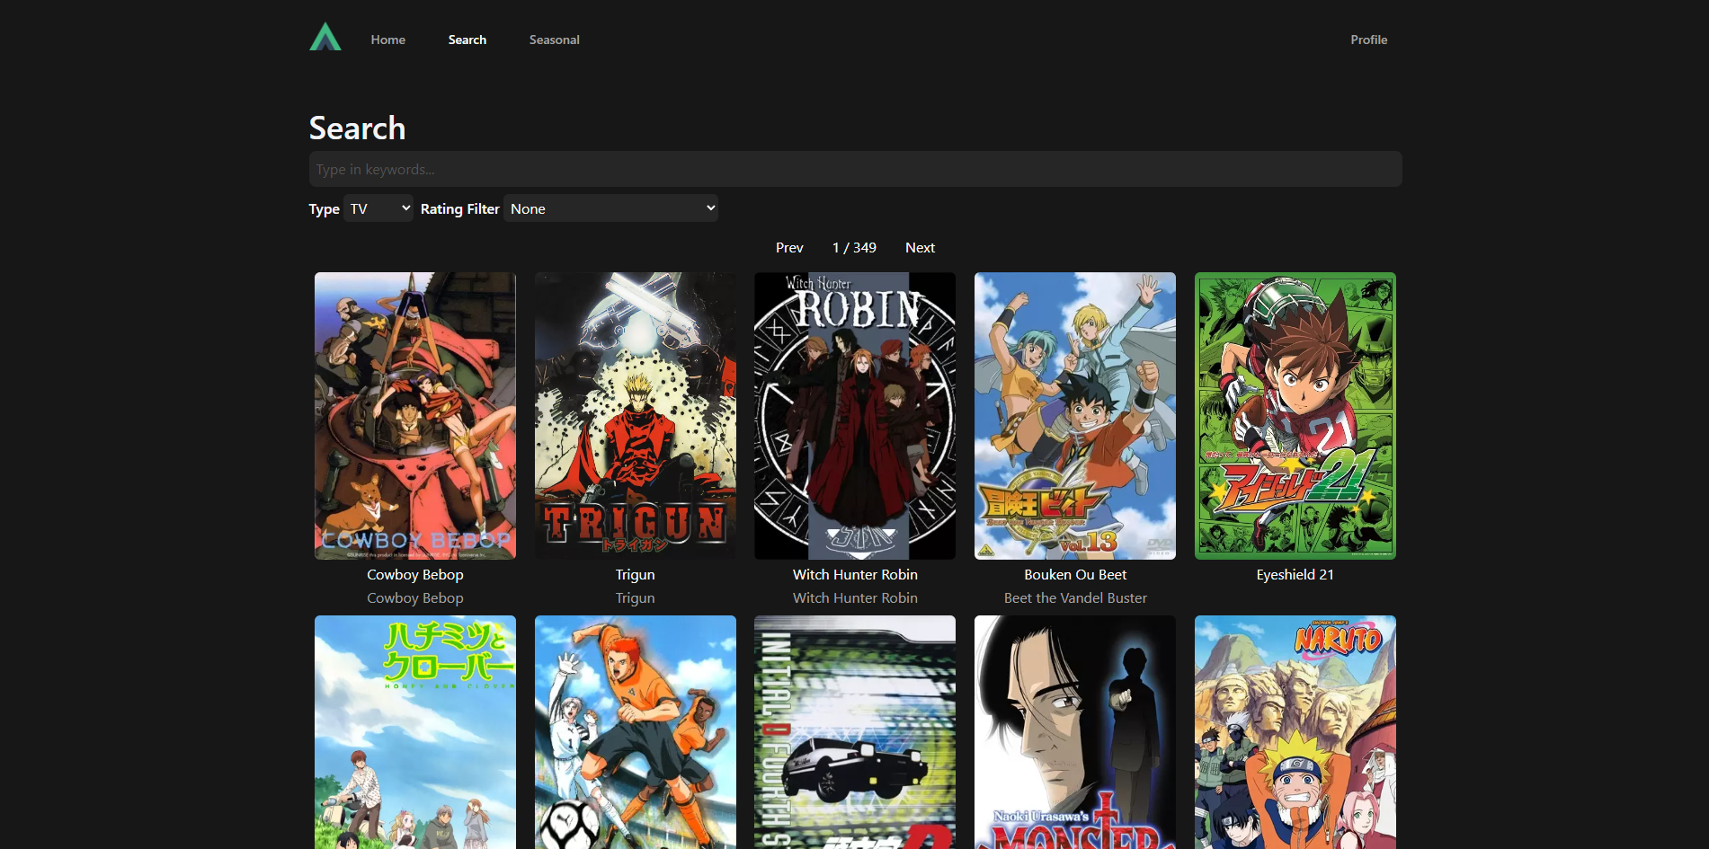Screen dimensions: 1709x849
Task: Click the white Trigun title text
Action: [x=635, y=575]
